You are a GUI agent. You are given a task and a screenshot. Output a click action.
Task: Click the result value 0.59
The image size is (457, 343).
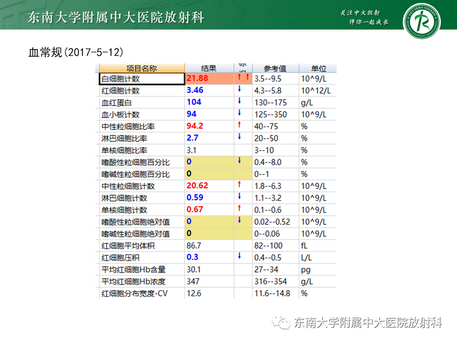tap(195, 197)
